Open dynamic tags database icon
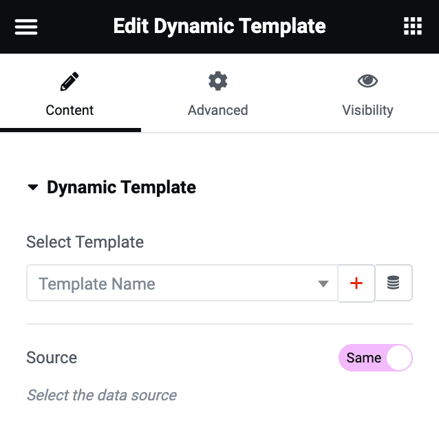Image resolution: width=439 pixels, height=432 pixels. [394, 283]
